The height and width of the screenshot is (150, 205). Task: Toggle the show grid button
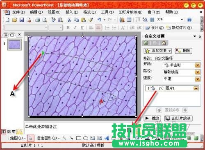[152, 20]
